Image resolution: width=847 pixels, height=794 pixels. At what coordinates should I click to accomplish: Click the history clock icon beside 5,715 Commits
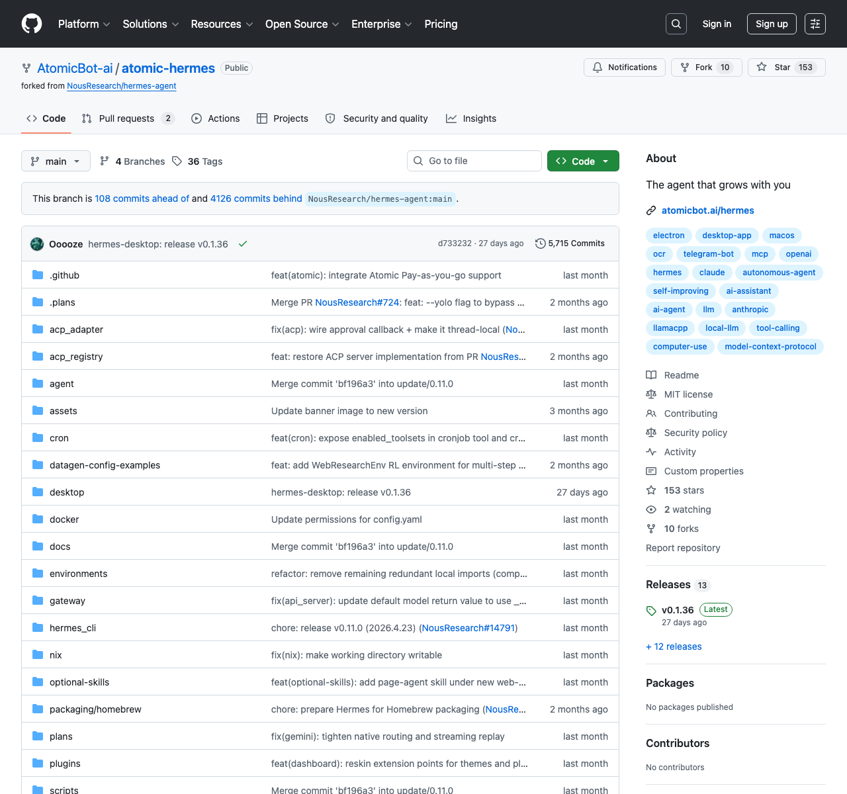[x=541, y=243]
